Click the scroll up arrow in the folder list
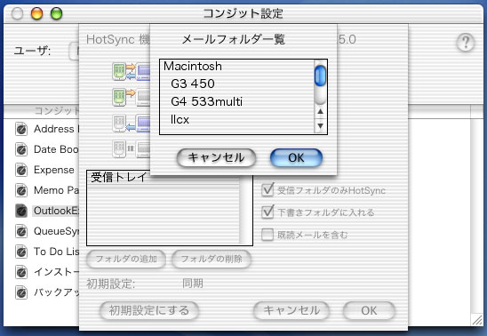This screenshot has height=336, width=487. point(321,111)
